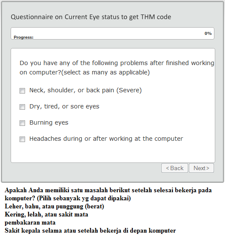Click the label text Dry, tired, or sore eyes
This screenshot has height=239, width=225.
pyautogui.click(x=64, y=107)
